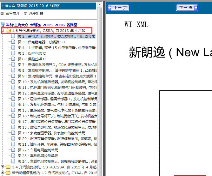
Task: Click the computer icon next to 当前 heading
Action: point(3,25)
